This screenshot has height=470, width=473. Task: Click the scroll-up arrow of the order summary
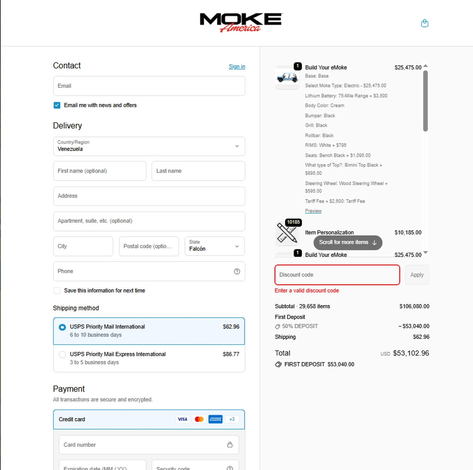pyautogui.click(x=425, y=66)
